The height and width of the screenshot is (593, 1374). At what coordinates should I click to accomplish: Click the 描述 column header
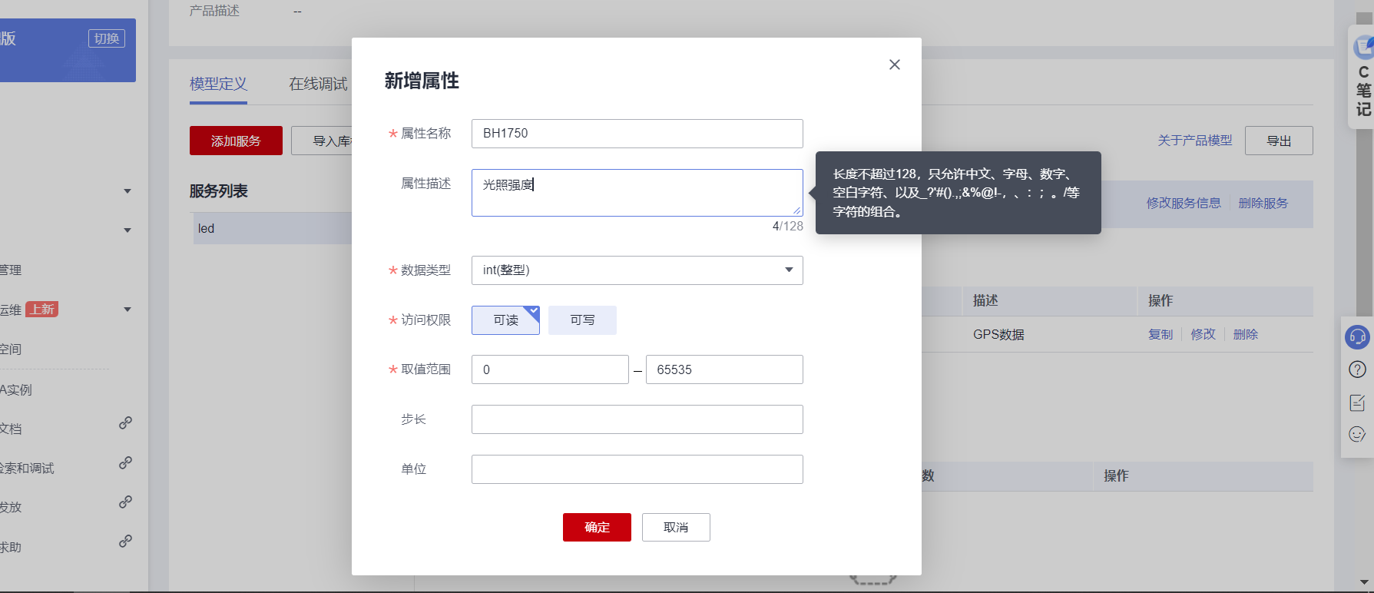click(x=985, y=301)
